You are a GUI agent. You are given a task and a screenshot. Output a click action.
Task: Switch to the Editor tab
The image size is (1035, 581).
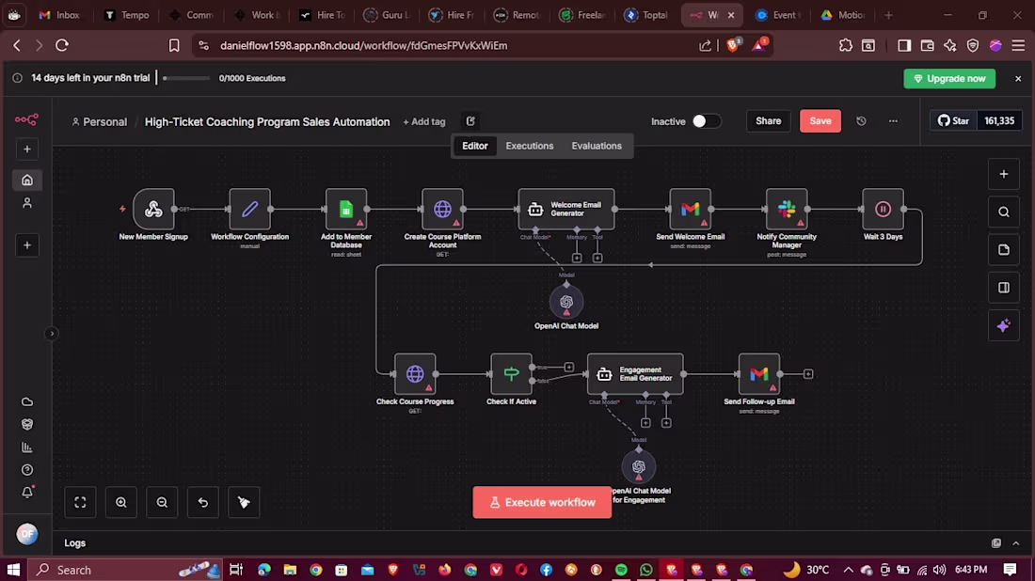(x=474, y=146)
